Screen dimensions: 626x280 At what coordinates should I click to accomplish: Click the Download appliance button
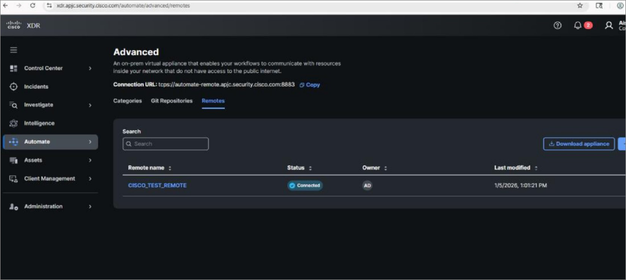tap(579, 144)
